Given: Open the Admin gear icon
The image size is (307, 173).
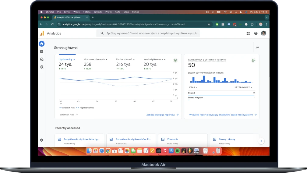Looking at the screenshot, I should 42,140.
